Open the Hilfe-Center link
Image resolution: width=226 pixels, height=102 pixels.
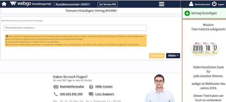point(104,87)
